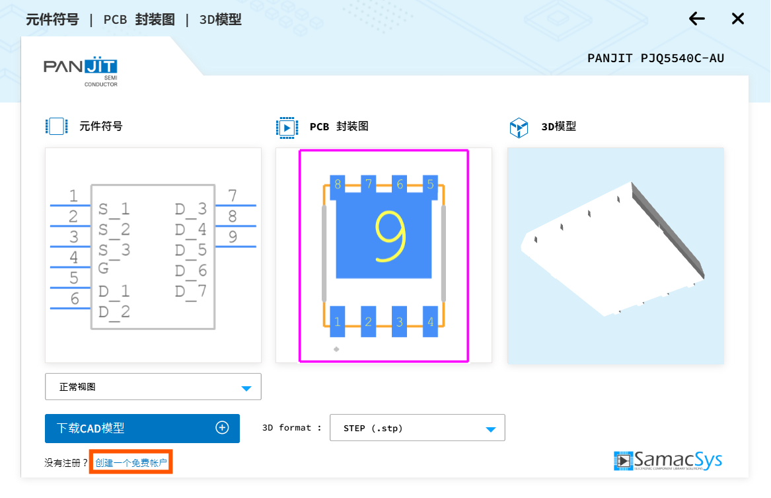
Task: Click the 下载CAD模型 download button
Action: click(142, 428)
